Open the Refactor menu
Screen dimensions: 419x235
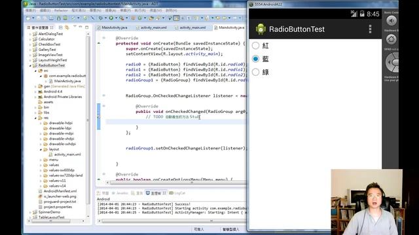[x=61, y=10]
